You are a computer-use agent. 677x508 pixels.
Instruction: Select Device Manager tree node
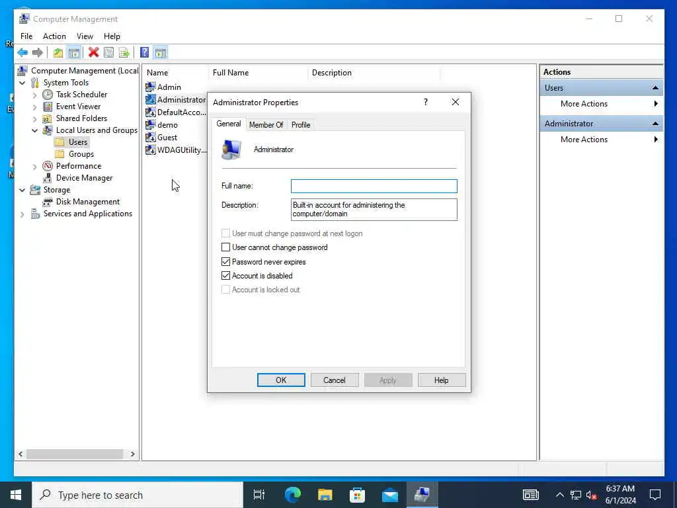click(84, 178)
